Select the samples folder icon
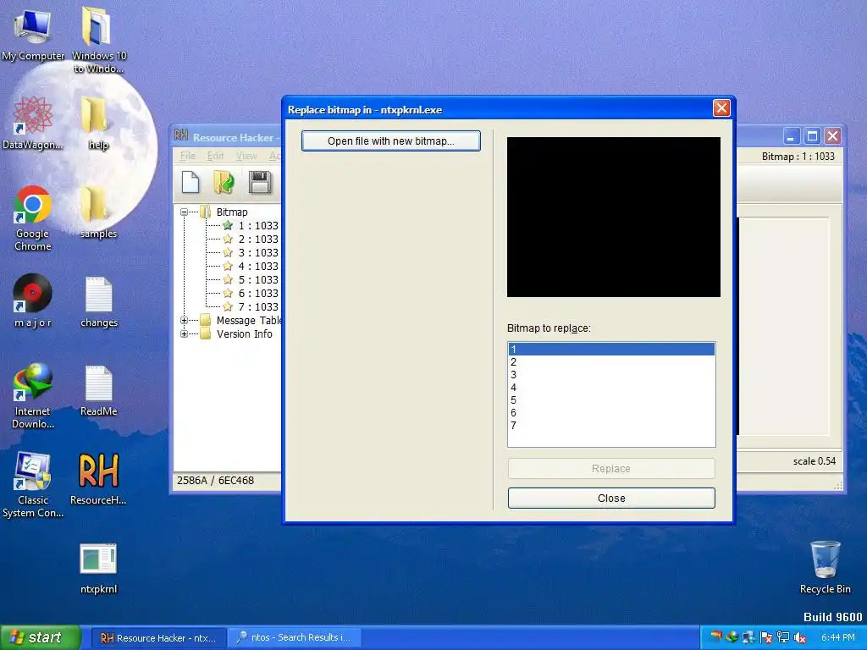 (98, 212)
